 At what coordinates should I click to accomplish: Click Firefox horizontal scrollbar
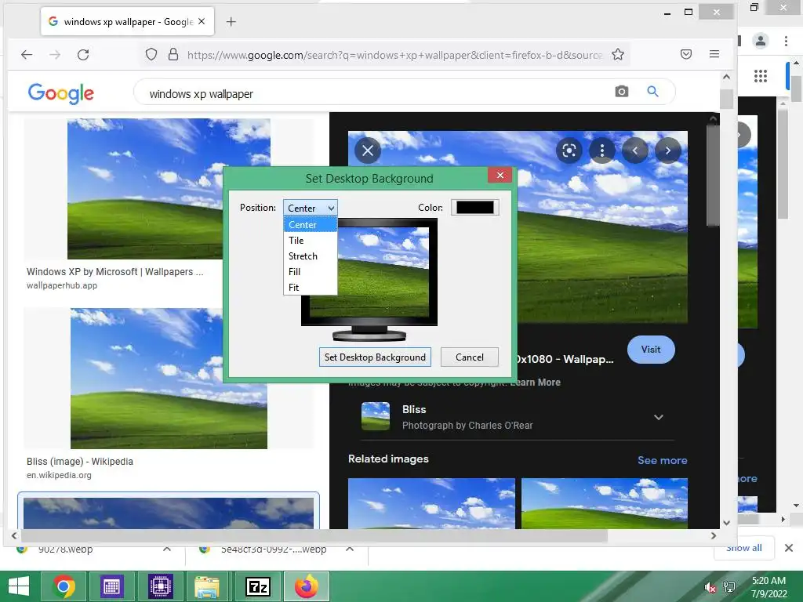[314, 536]
